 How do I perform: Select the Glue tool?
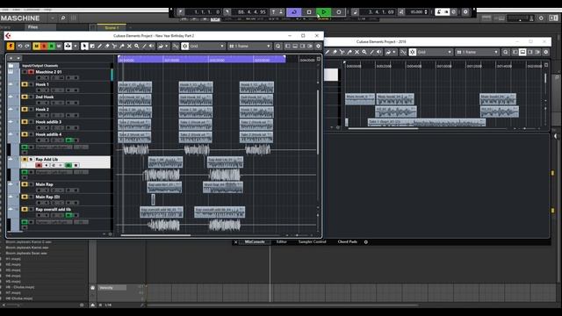point(122,47)
